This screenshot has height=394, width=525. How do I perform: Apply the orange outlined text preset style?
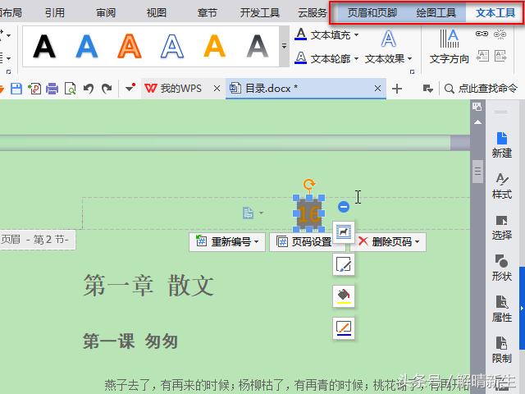coord(130,47)
